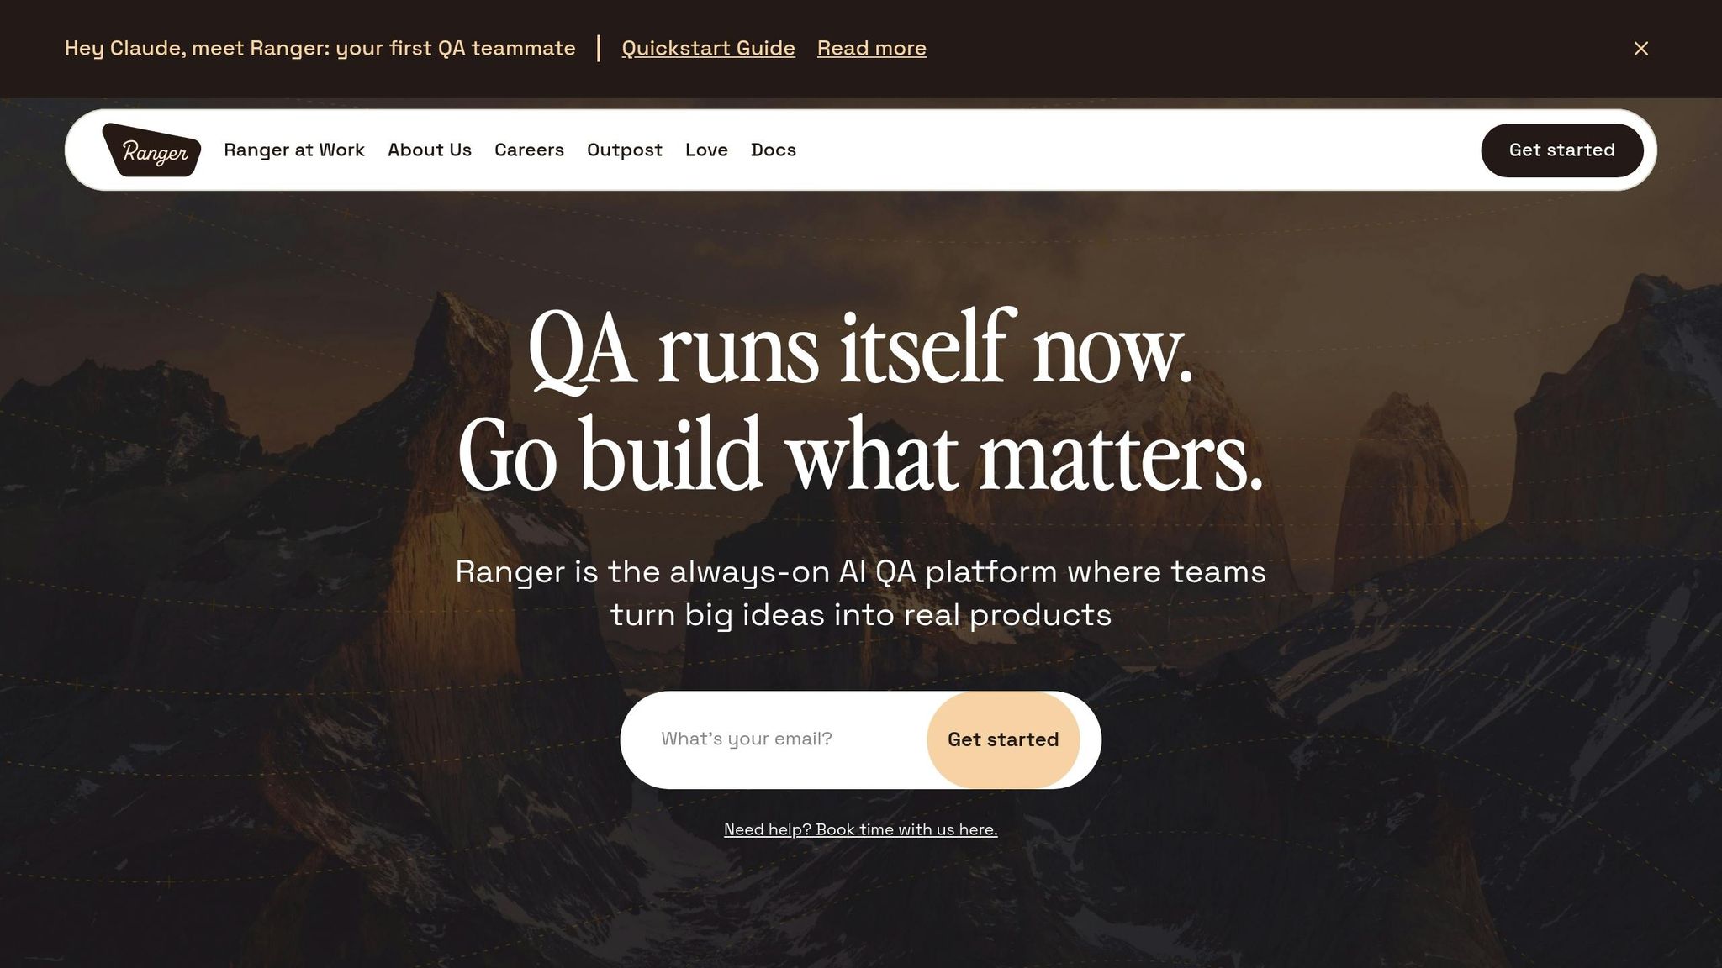Select Outpost in the navigation bar
The image size is (1722, 968).
pyautogui.click(x=625, y=150)
